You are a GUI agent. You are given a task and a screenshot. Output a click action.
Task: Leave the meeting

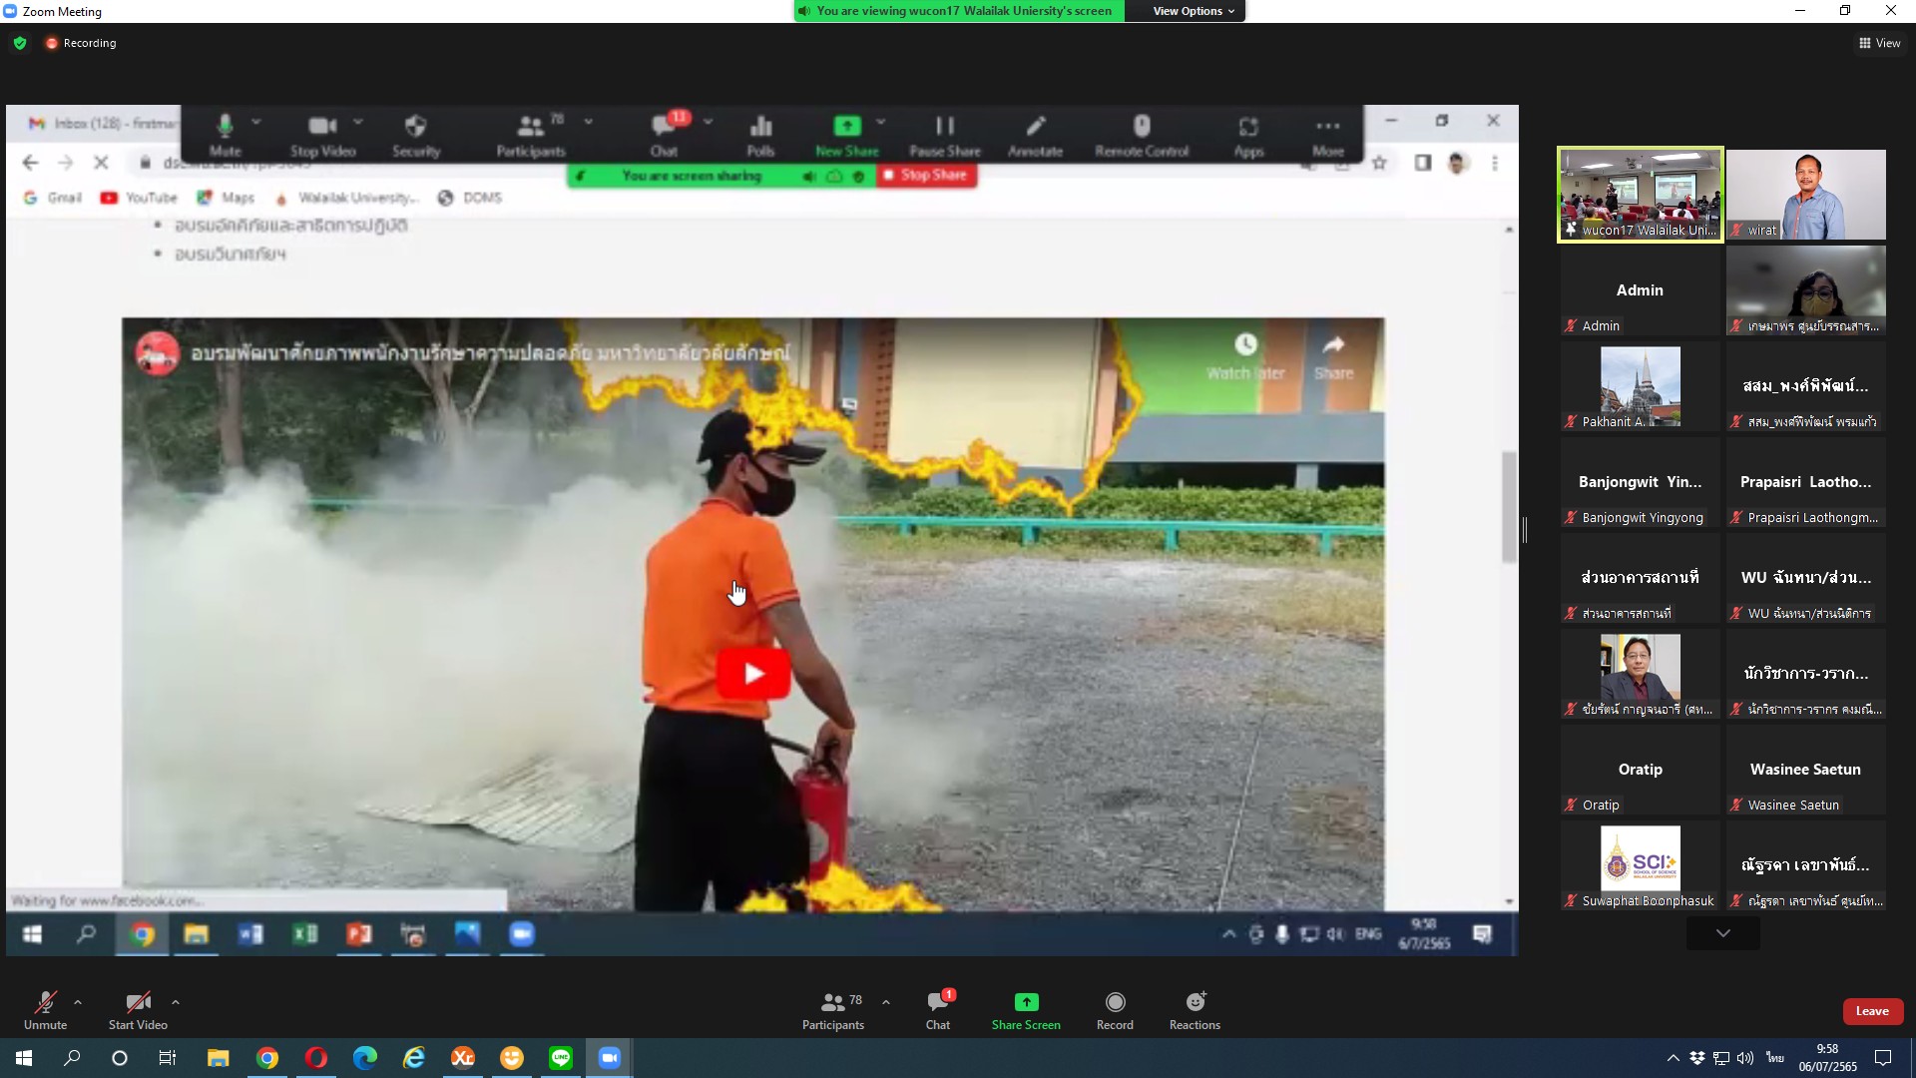coord(1872,1011)
